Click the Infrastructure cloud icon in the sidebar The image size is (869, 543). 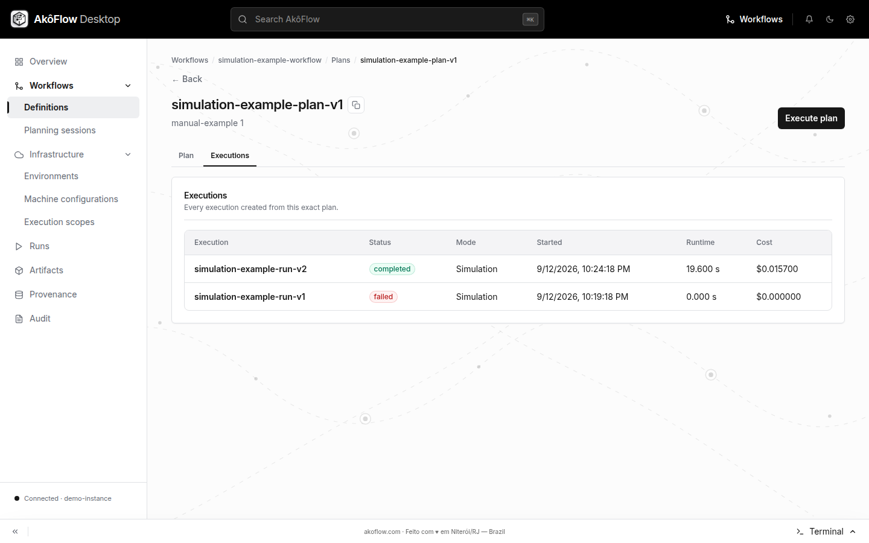pos(19,154)
